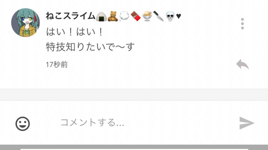Click the reply arrow icon
268x150 pixels.
(242, 64)
